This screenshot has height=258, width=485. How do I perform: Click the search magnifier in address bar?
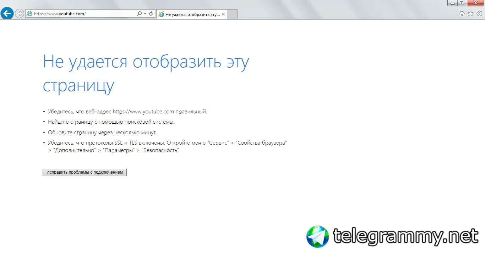pyautogui.click(x=139, y=14)
